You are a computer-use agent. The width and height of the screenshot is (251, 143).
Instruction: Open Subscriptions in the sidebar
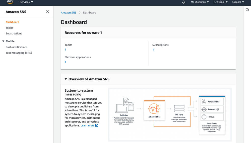click(14, 34)
